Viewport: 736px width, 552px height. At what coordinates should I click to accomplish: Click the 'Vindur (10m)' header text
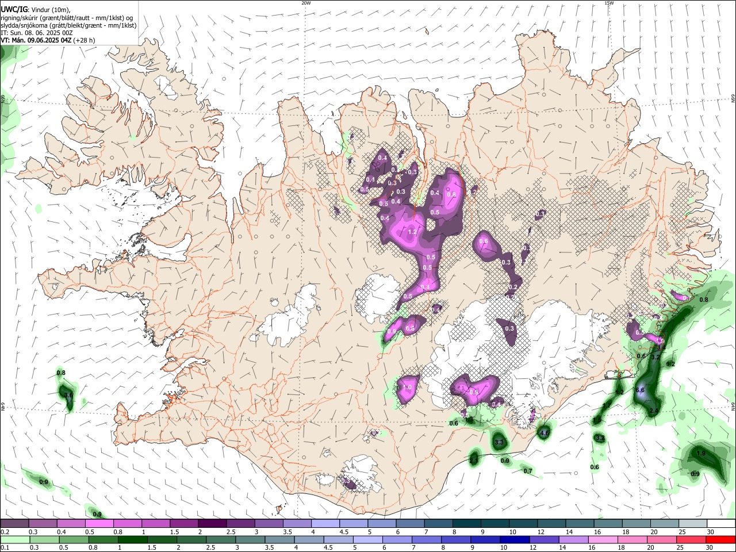50,10
